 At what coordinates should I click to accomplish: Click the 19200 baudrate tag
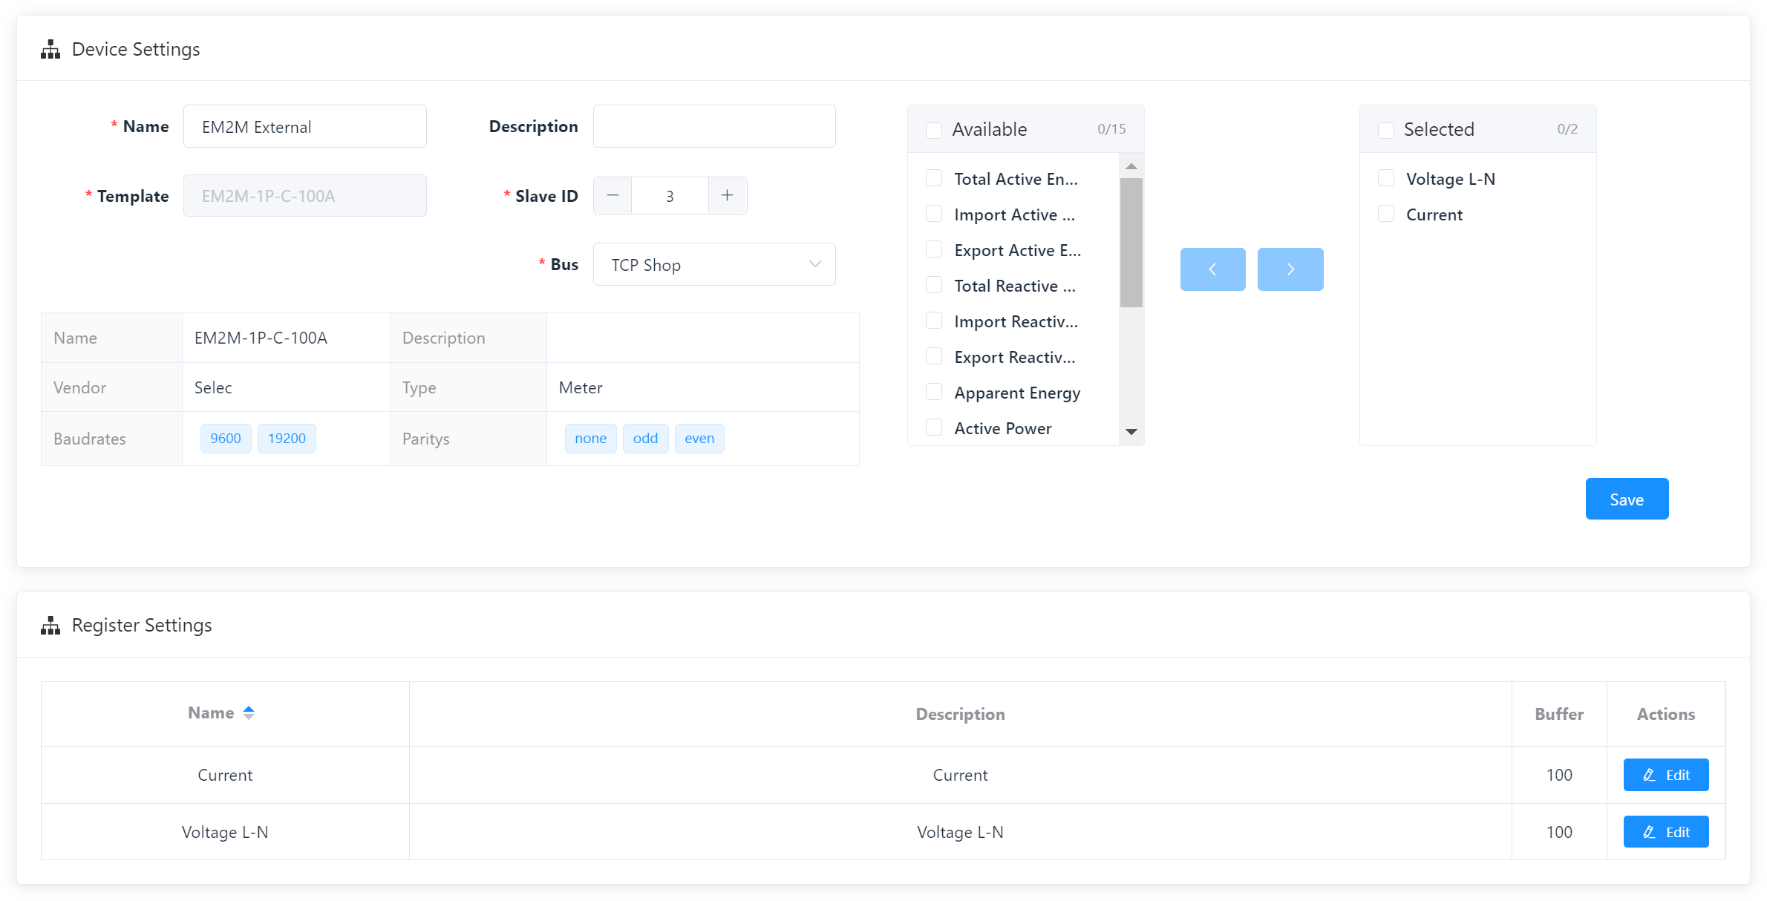(x=287, y=439)
